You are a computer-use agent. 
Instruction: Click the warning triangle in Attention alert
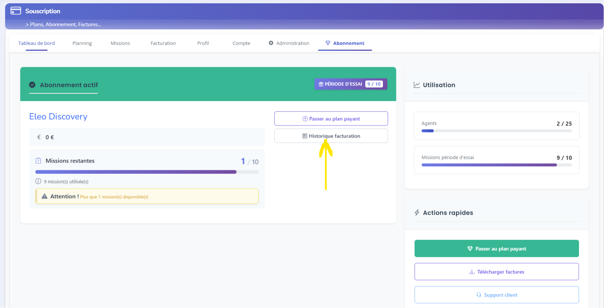45,196
